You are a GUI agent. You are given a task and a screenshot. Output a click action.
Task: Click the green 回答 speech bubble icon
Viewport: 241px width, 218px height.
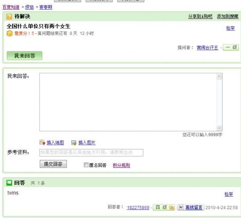9,183
